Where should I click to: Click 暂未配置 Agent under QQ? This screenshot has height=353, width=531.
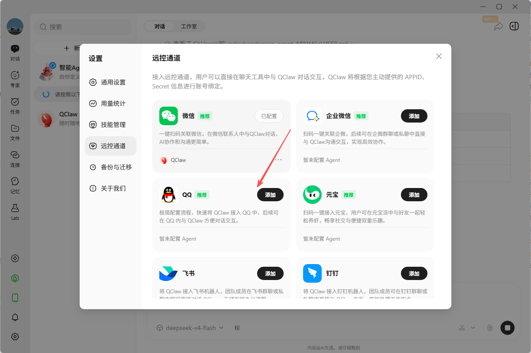[x=178, y=239]
